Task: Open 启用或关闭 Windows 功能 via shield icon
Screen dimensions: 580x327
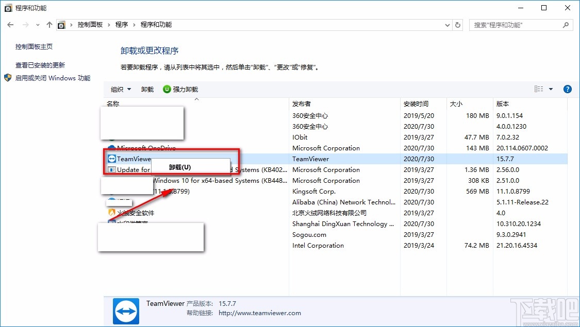Action: point(8,77)
